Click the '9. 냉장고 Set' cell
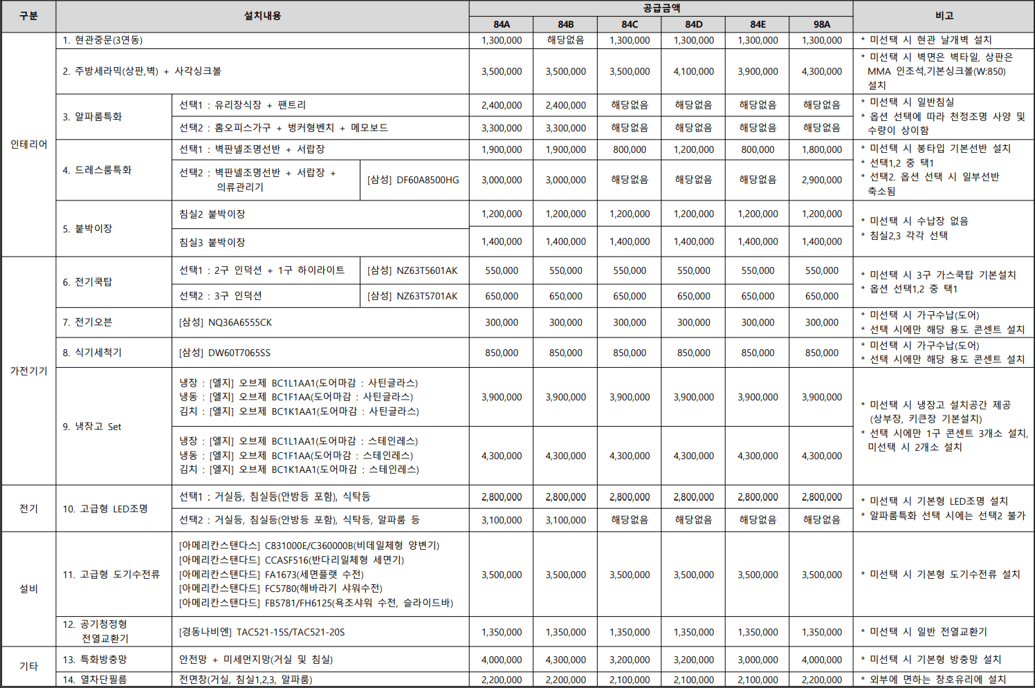The height and width of the screenshot is (688, 1035). tap(113, 427)
